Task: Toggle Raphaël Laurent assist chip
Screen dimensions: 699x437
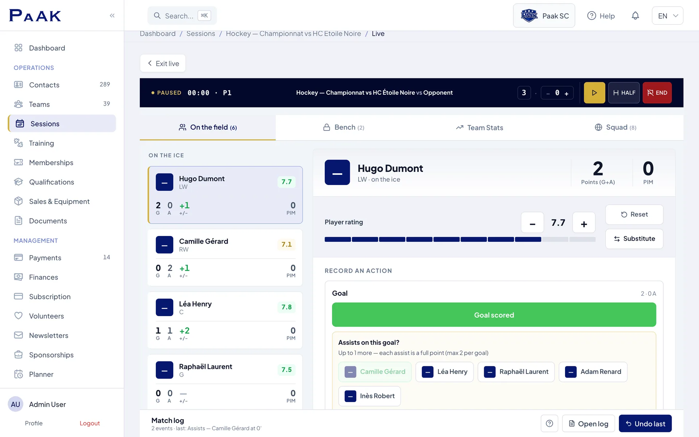Action: pyautogui.click(x=516, y=372)
